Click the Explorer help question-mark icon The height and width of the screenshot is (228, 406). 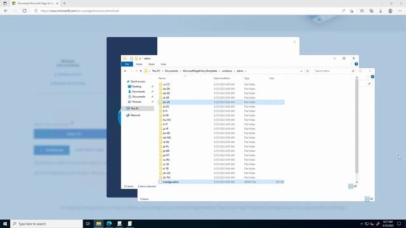point(357,64)
